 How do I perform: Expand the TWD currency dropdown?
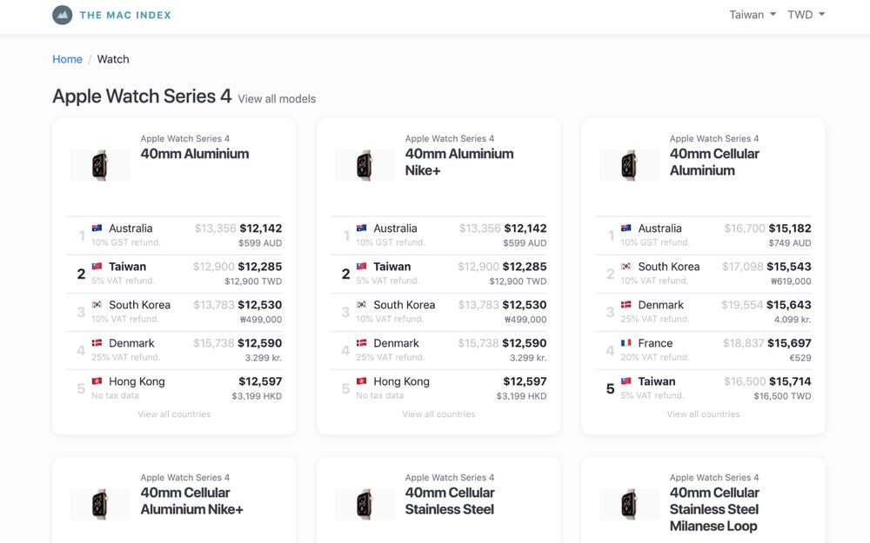pos(806,15)
